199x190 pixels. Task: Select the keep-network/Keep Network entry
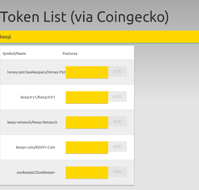click(32, 122)
